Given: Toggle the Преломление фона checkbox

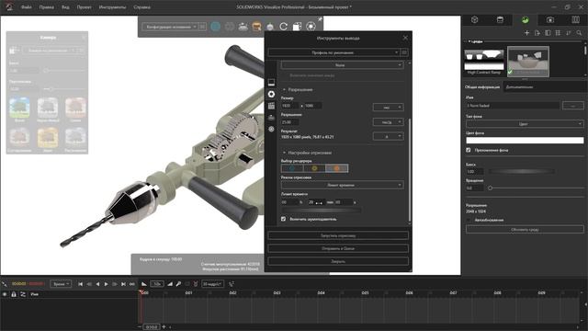Looking at the screenshot, I should (x=469, y=150).
